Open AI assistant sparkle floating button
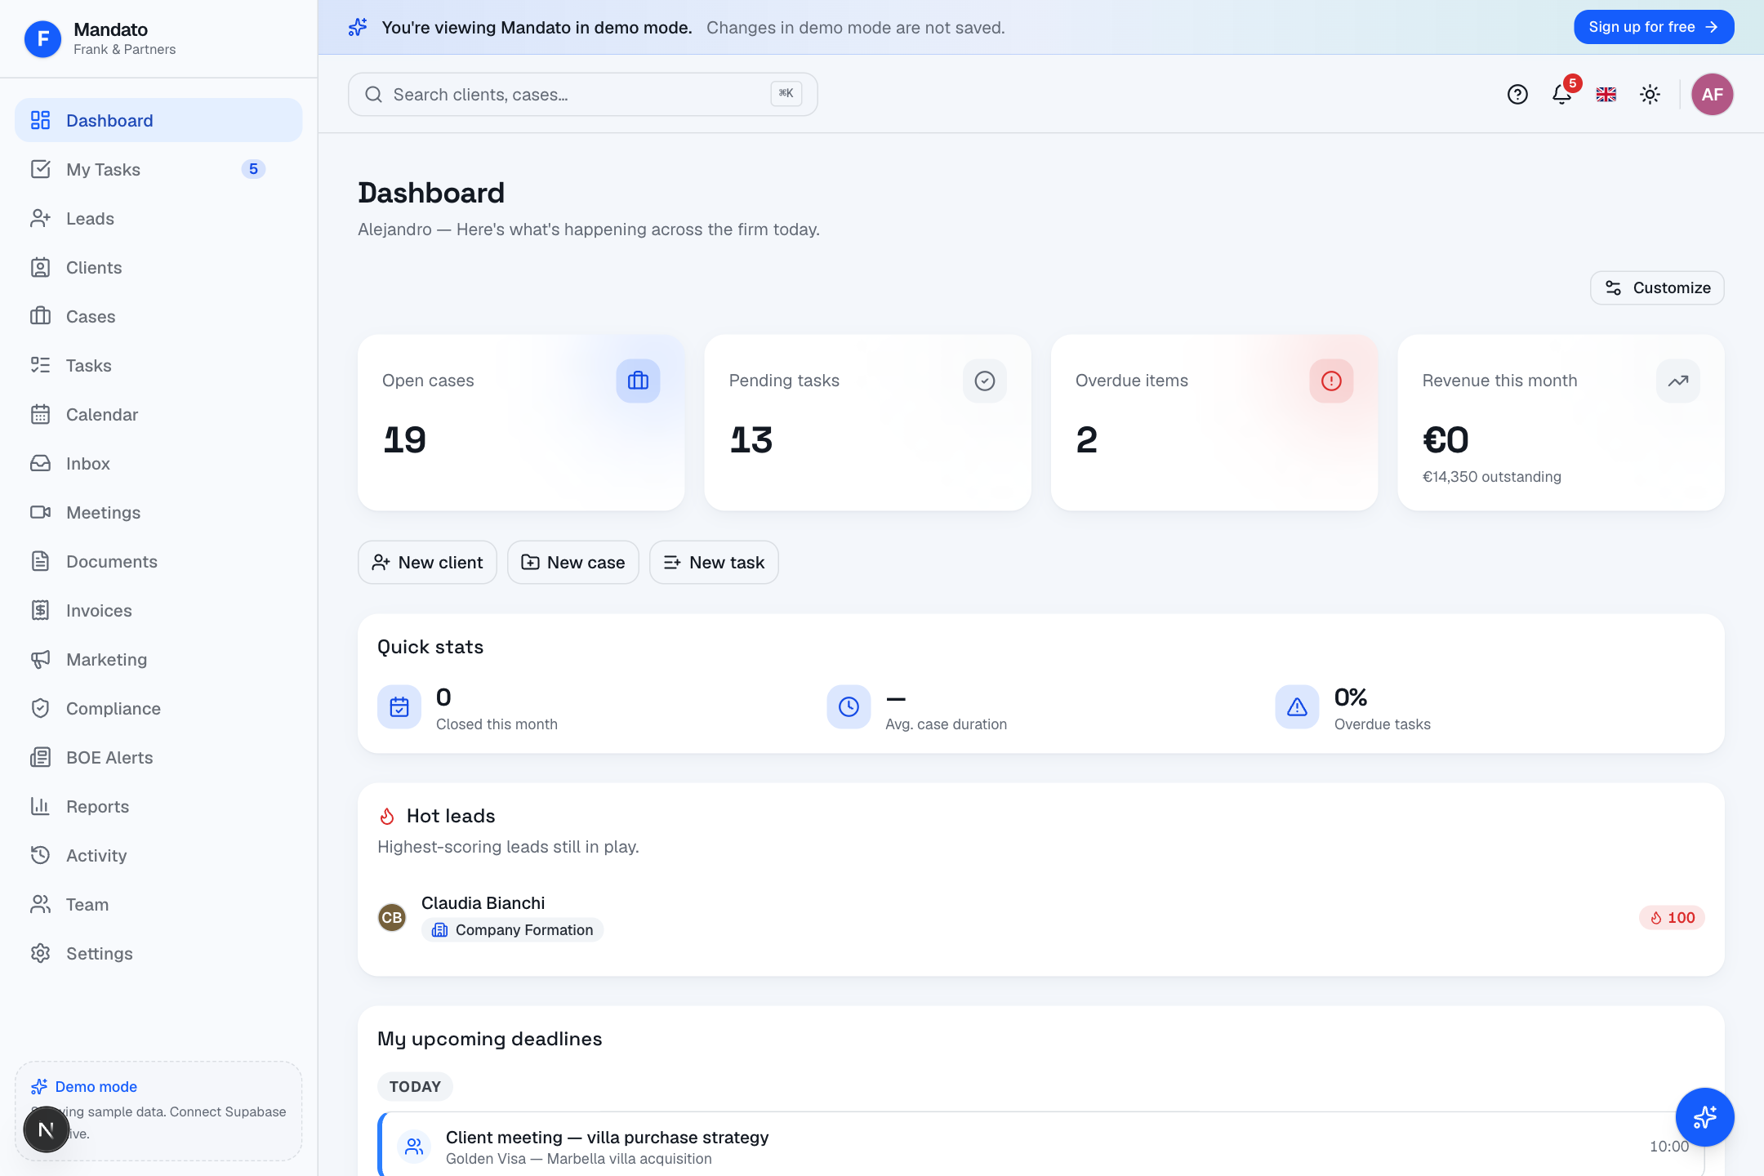The image size is (1764, 1176). (1705, 1117)
